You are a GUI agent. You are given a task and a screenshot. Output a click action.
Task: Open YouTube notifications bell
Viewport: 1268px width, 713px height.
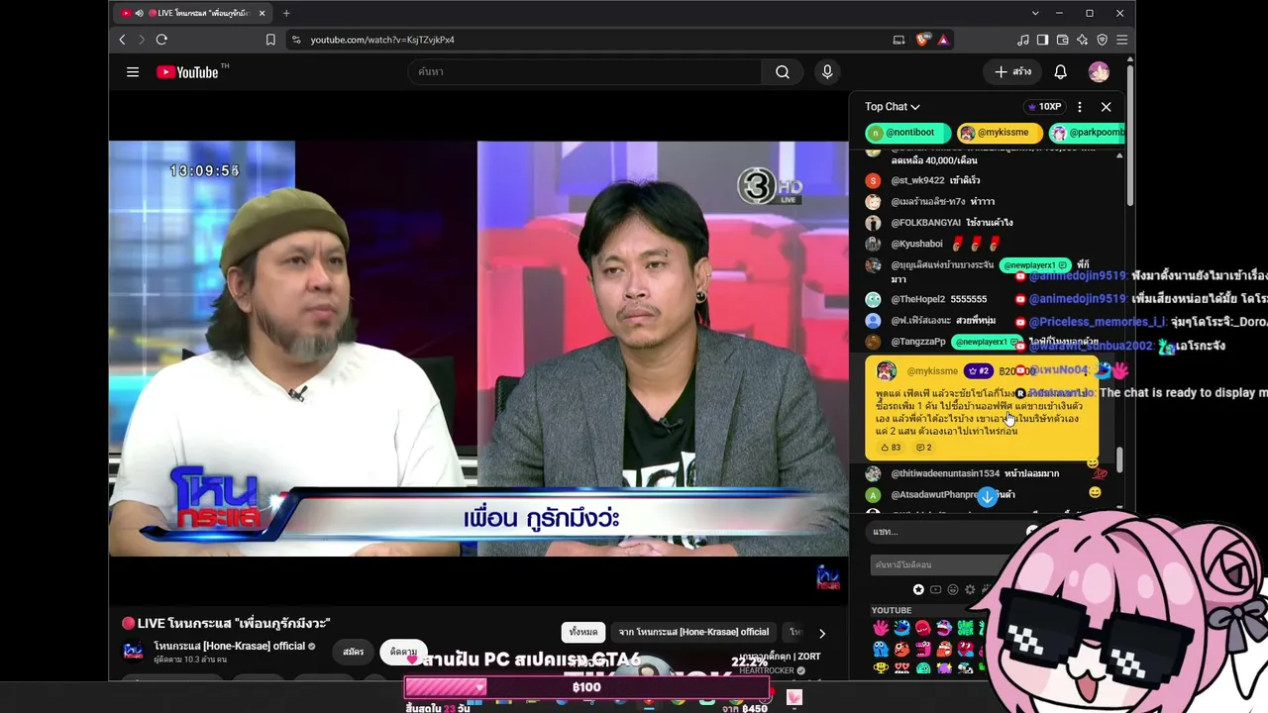(1060, 72)
